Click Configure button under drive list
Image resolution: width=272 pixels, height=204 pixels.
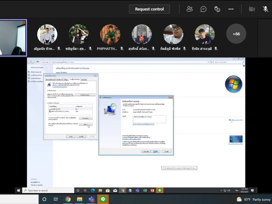point(86,118)
